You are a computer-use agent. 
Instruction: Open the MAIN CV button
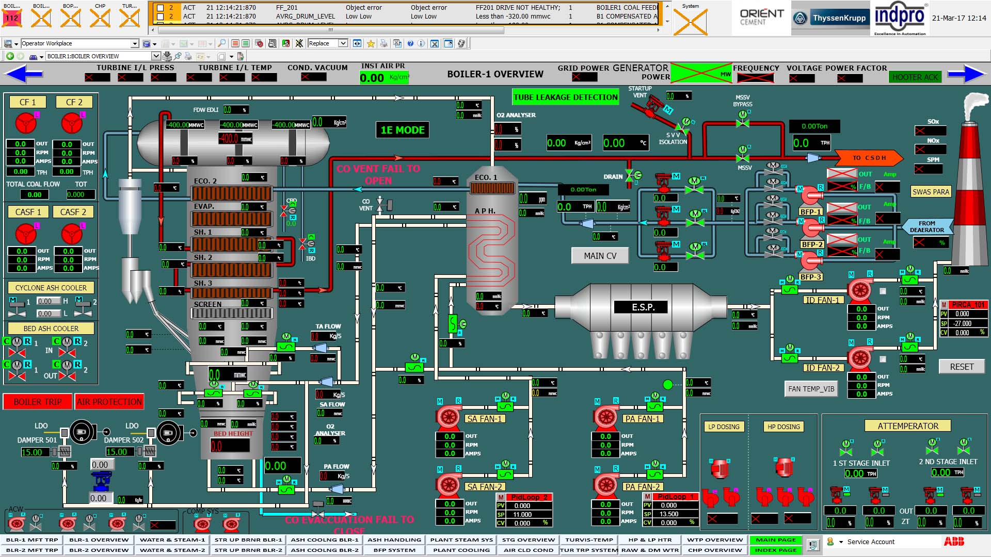(600, 256)
